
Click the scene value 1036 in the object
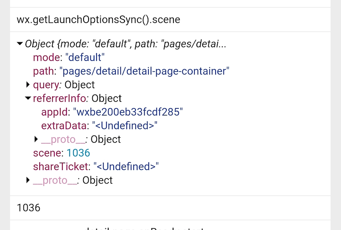click(x=78, y=153)
